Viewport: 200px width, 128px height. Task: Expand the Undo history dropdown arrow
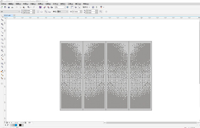[31, 7]
